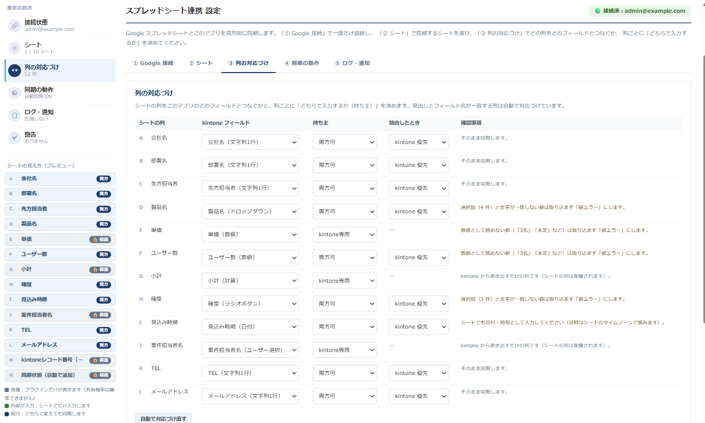
Task: Expand the メールアドレス（文字列1行） field selector
Action: (250, 396)
